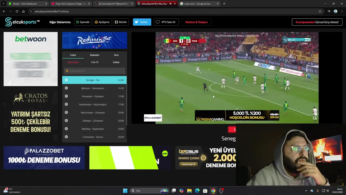
Task: Go back in browser history
Action: tap(4, 11)
